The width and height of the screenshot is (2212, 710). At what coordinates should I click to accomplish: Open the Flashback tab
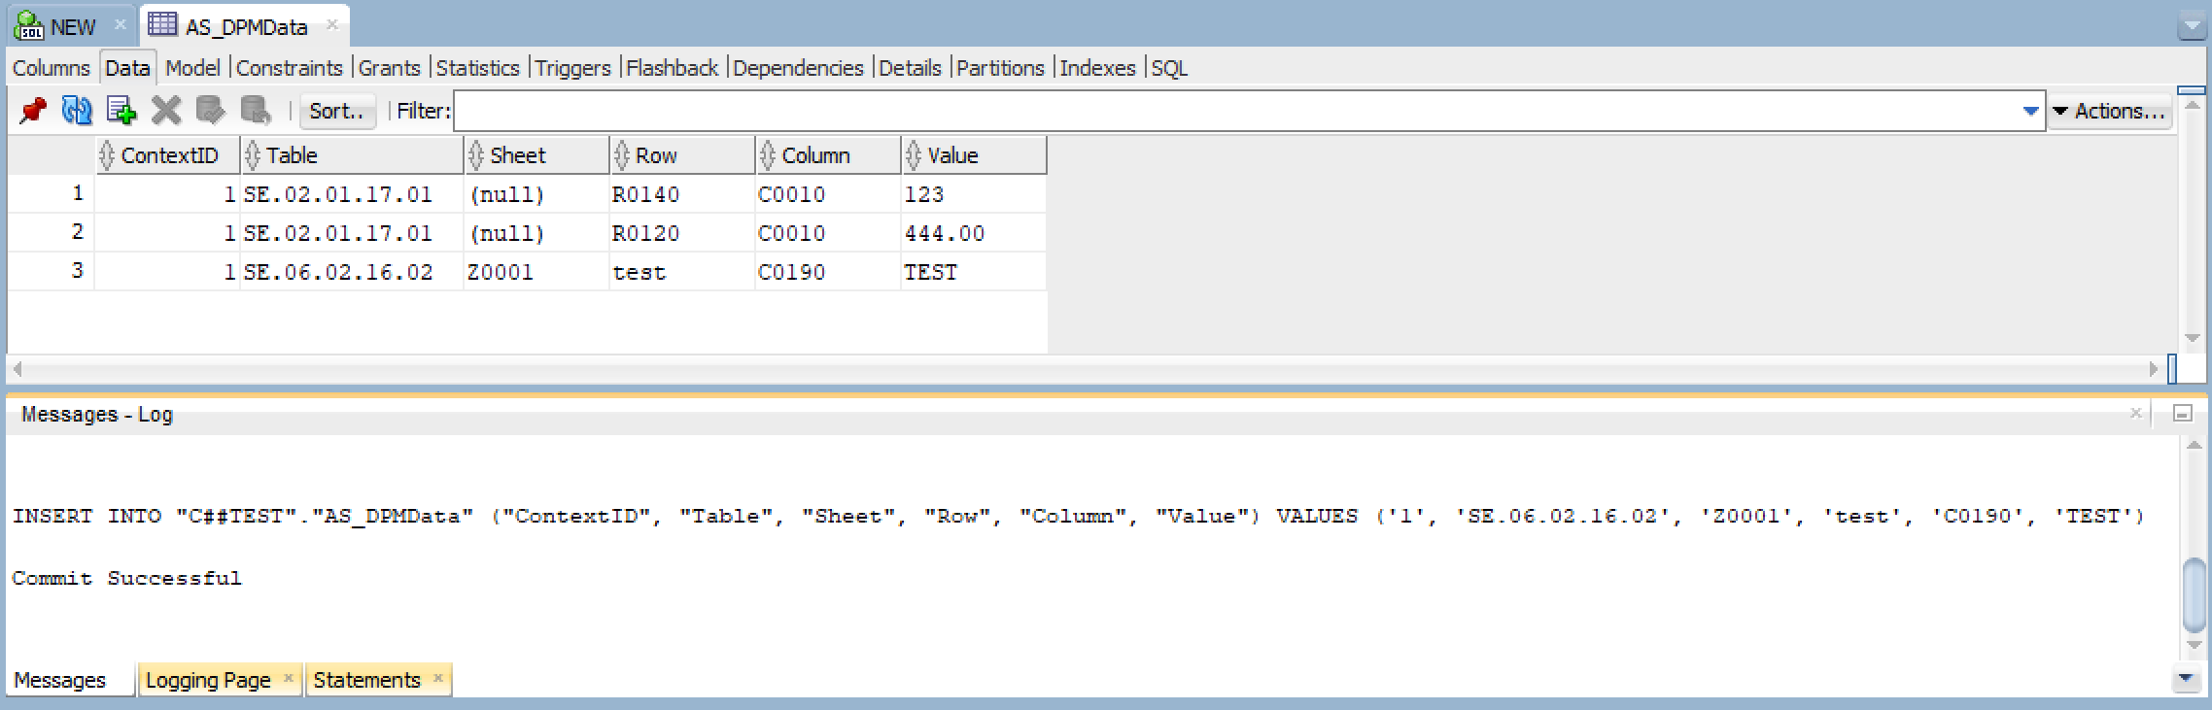point(672,68)
